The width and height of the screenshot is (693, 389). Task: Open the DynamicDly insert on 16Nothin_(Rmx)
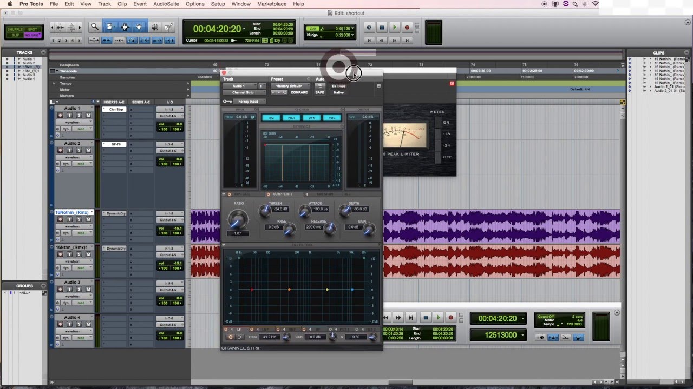(115, 213)
